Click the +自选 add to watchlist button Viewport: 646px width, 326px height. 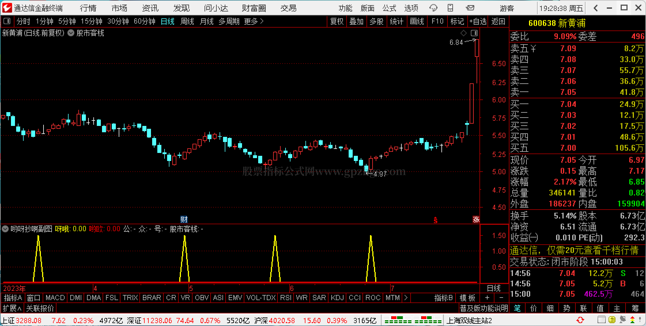[x=478, y=22]
